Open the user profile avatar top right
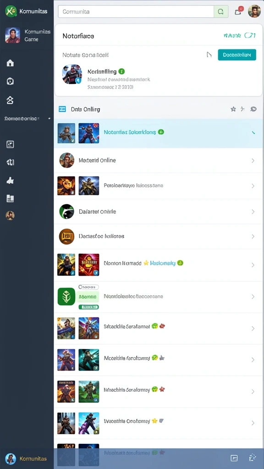 click(x=254, y=11)
